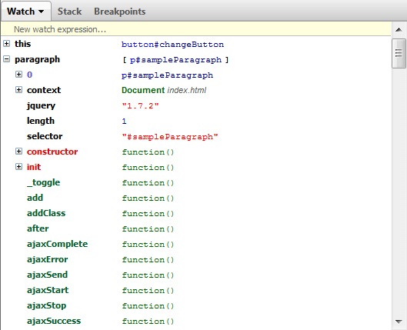The width and height of the screenshot is (407, 330).
Task: Switch to the Breakpoints tab
Action: 120,12
